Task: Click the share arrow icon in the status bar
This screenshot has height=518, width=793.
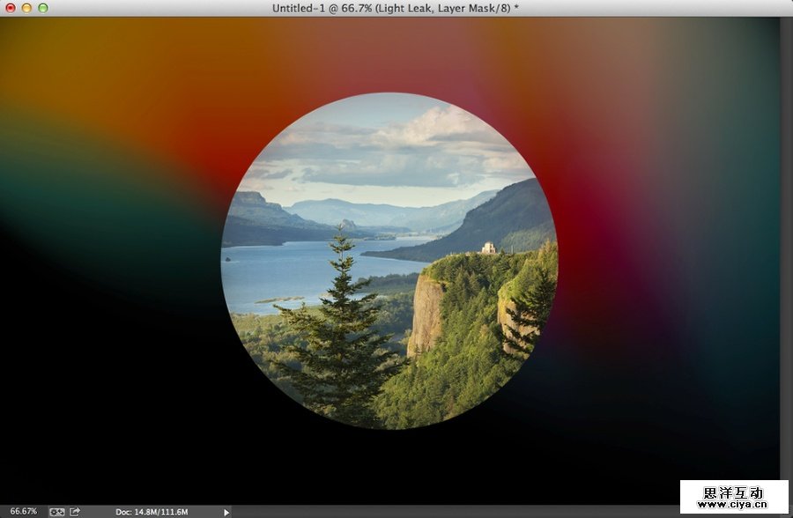Action: coord(75,512)
